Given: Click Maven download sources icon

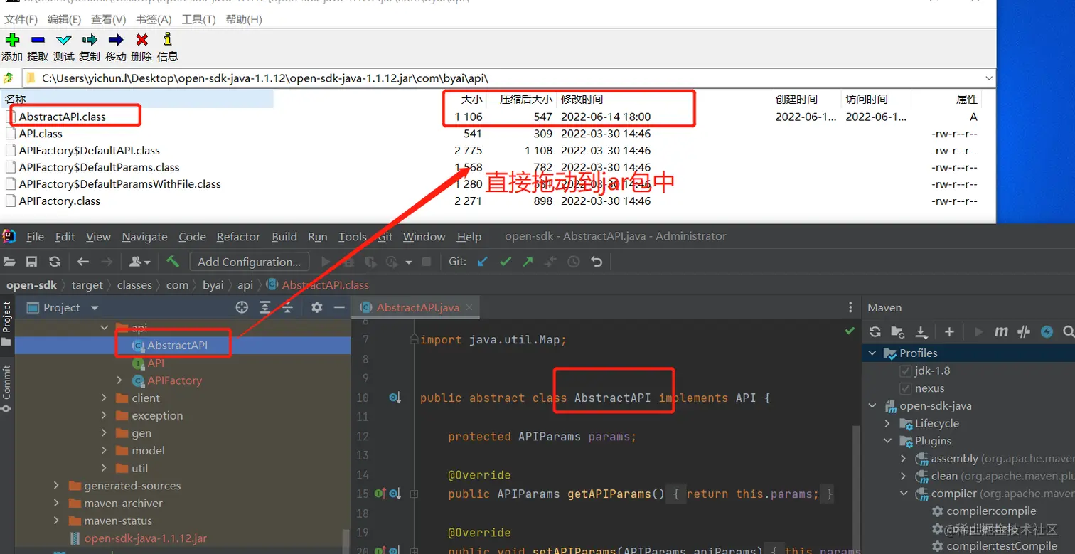Looking at the screenshot, I should tap(921, 331).
